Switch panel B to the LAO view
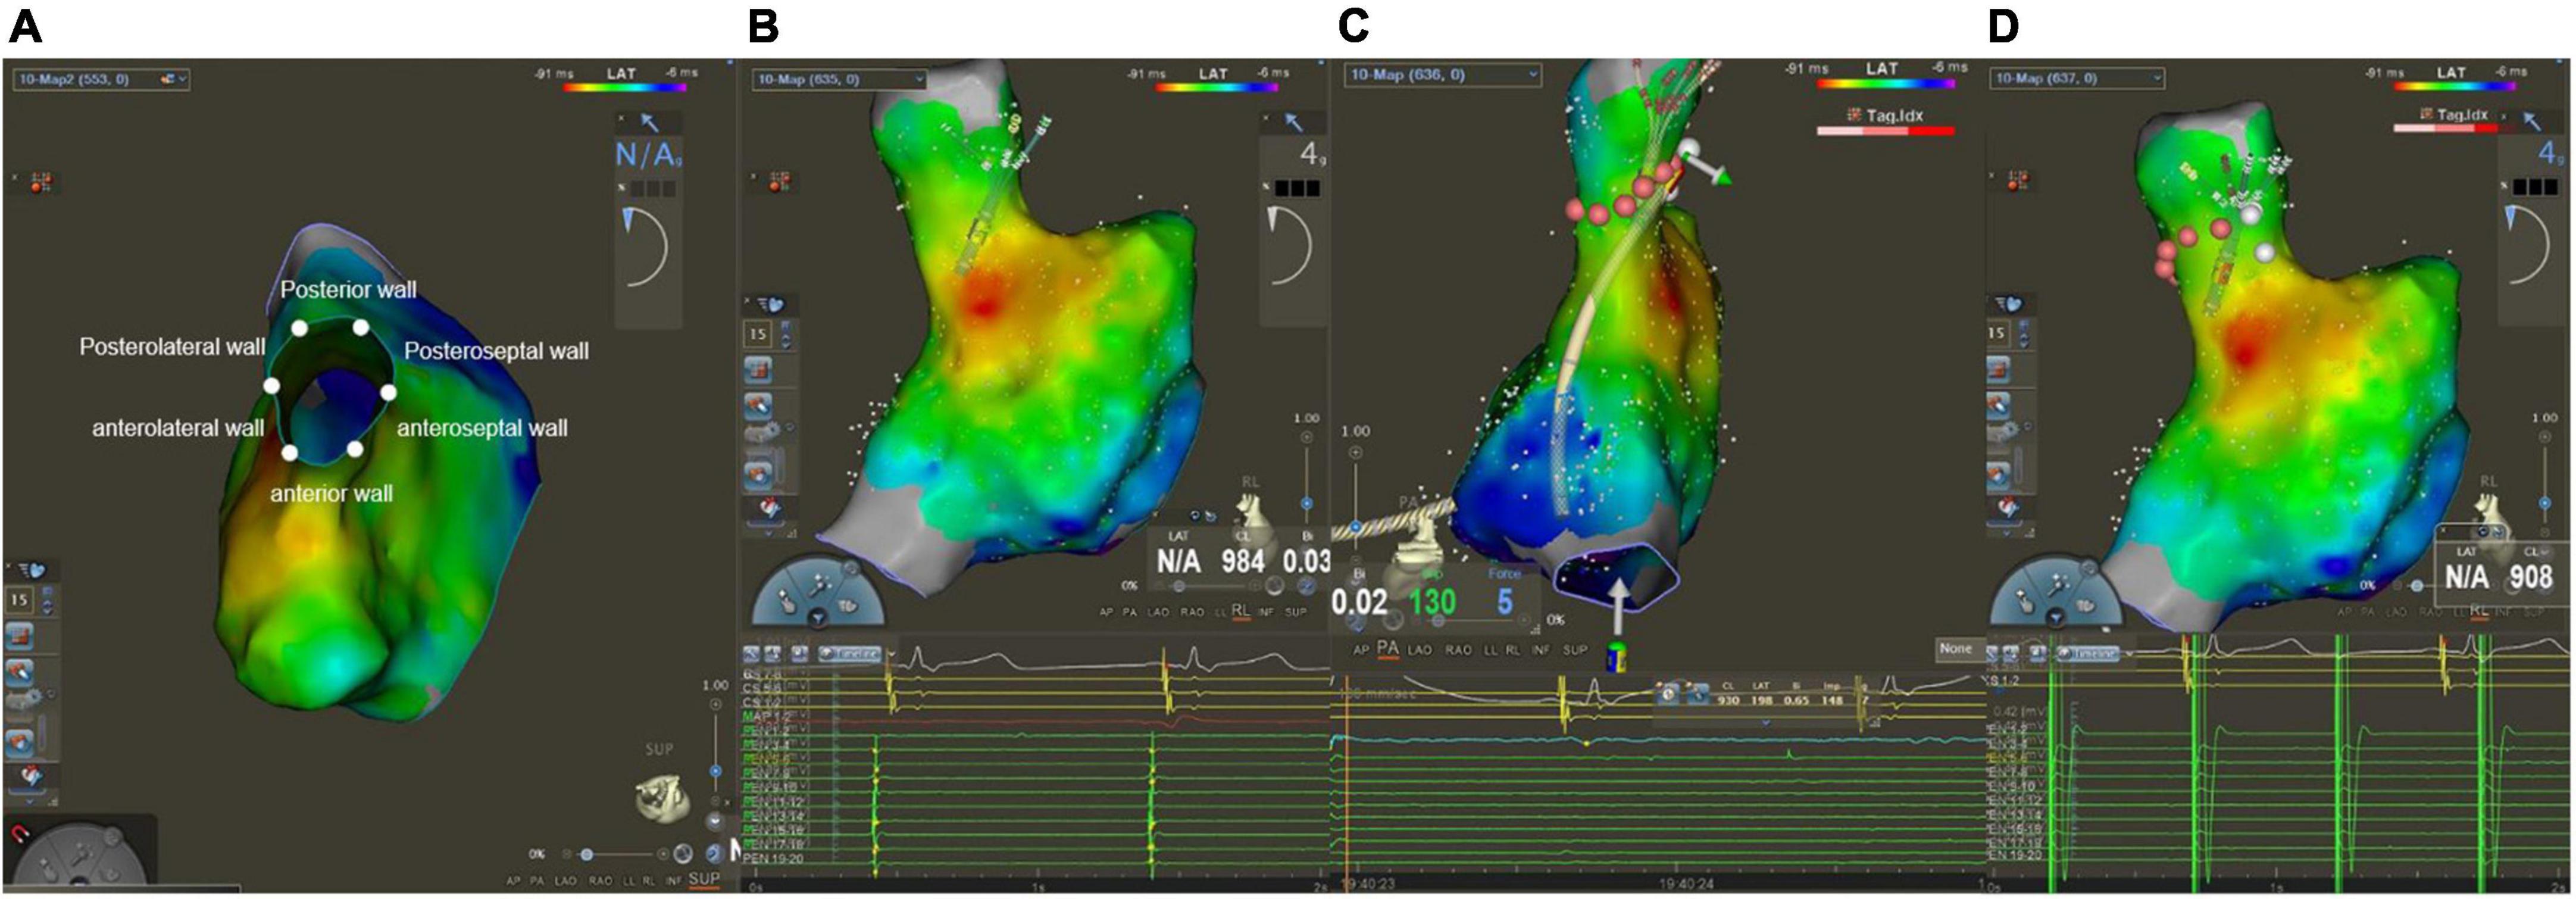The image size is (2576, 899). (1158, 612)
